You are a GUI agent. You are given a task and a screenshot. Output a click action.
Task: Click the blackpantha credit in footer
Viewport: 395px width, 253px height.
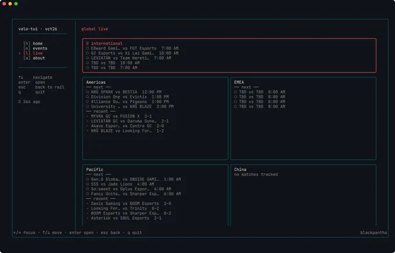click(374, 233)
